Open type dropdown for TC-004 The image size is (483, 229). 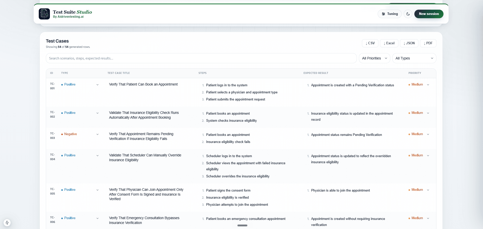click(80, 155)
